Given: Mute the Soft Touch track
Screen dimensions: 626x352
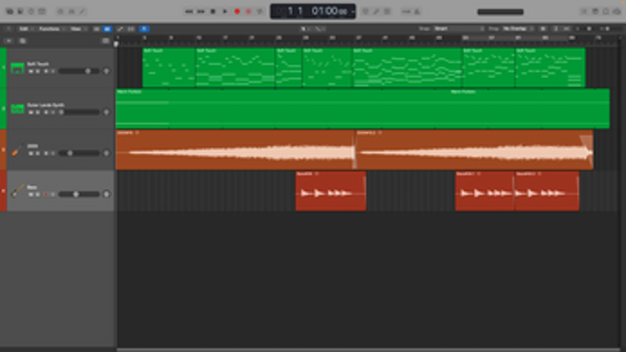Looking at the screenshot, I should coord(31,72).
